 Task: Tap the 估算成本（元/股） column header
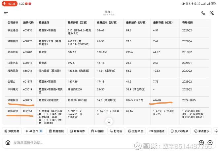point(107,22)
